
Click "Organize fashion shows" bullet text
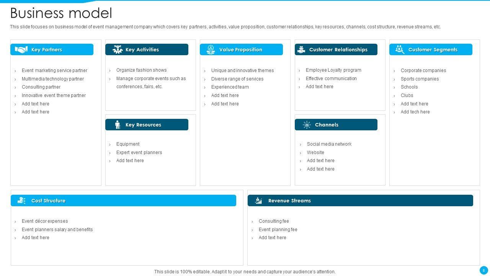coord(142,70)
